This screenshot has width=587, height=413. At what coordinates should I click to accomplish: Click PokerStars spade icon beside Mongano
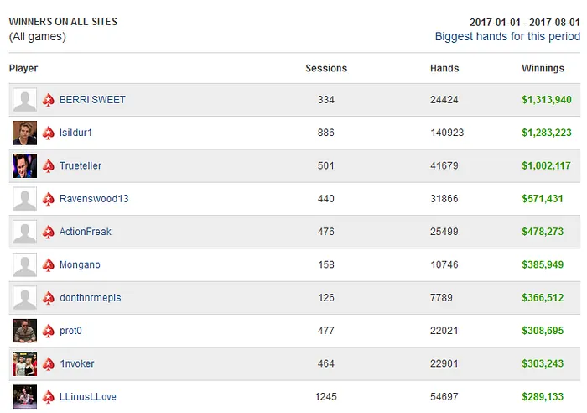pyautogui.click(x=49, y=265)
